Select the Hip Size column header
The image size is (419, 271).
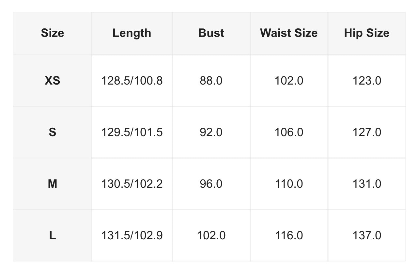coord(366,33)
